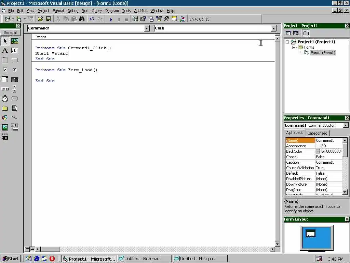
Task: Switch to the Categorized properties tab
Action: (x=317, y=133)
